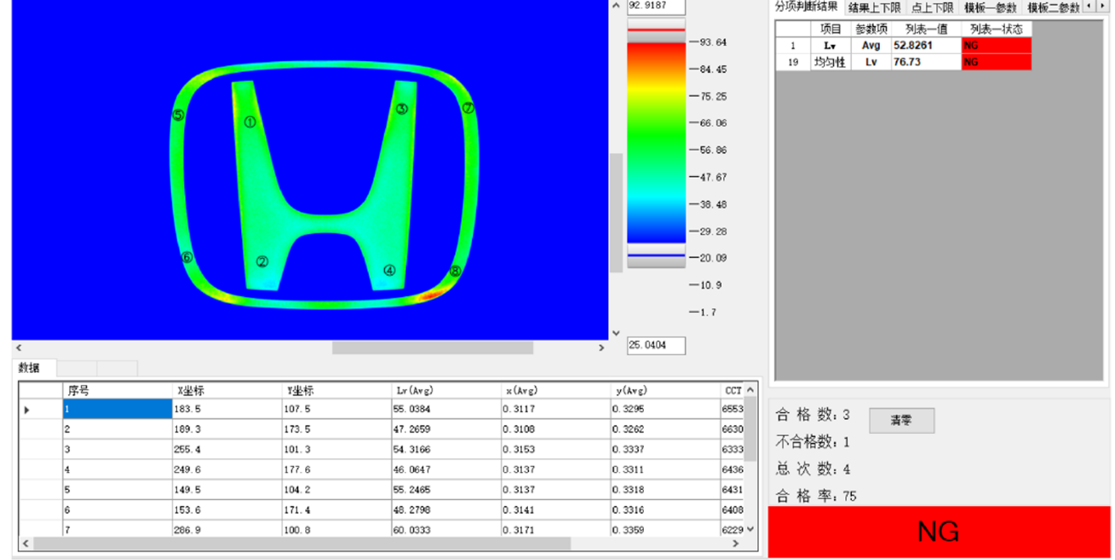Click the row selector arrow beside row 1
This screenshot has width=1115, height=560.
(x=27, y=409)
